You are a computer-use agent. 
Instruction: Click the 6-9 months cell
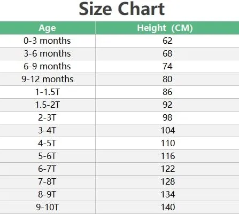tap(47, 66)
